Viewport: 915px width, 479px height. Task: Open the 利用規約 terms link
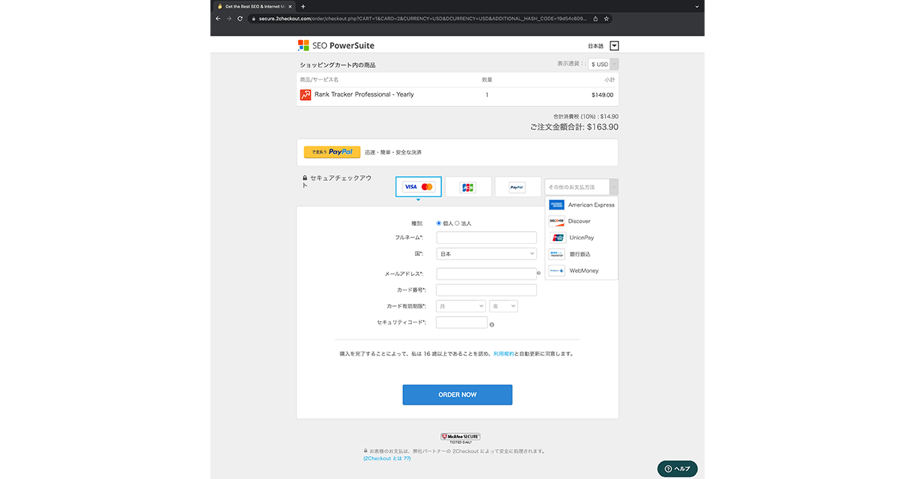503,354
